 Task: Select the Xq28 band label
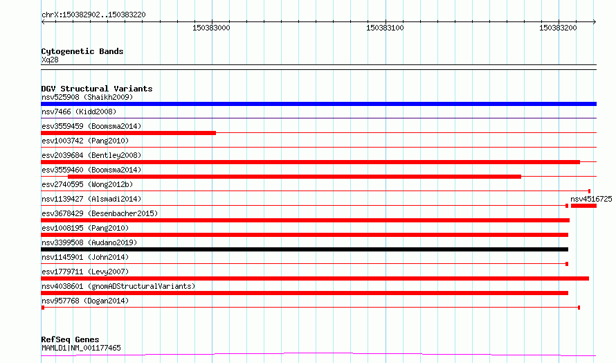[50, 60]
